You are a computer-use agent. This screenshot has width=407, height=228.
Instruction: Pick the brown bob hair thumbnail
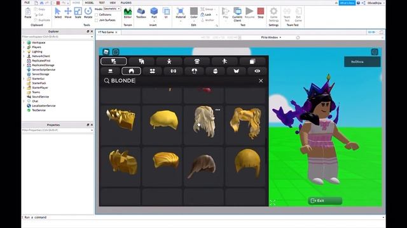[x=203, y=167]
